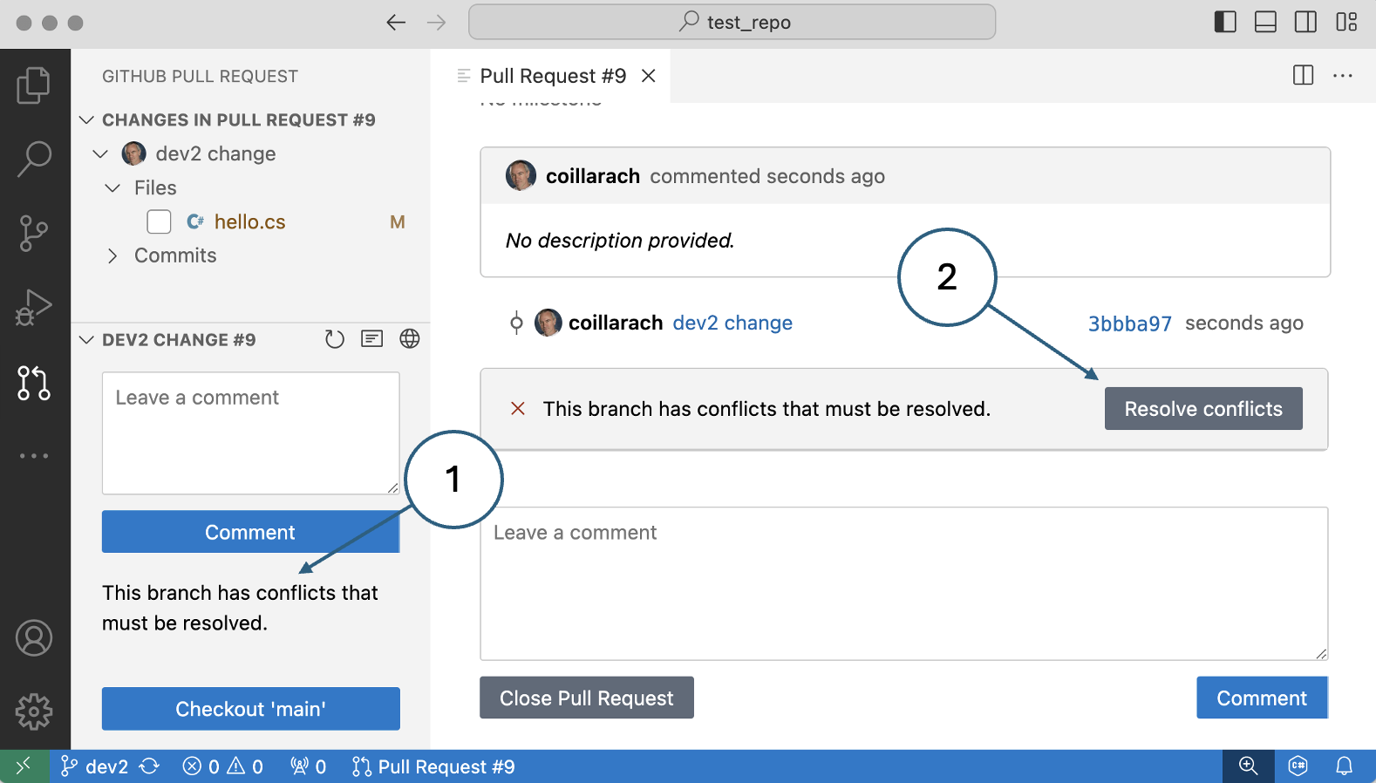Screen dimensions: 1376x783
Task: Open pull request on GitHub globe icon
Action: (x=409, y=339)
